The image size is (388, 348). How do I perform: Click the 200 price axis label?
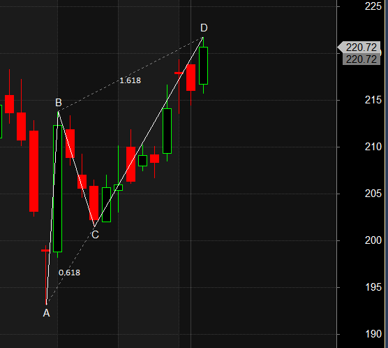pyautogui.click(x=373, y=240)
